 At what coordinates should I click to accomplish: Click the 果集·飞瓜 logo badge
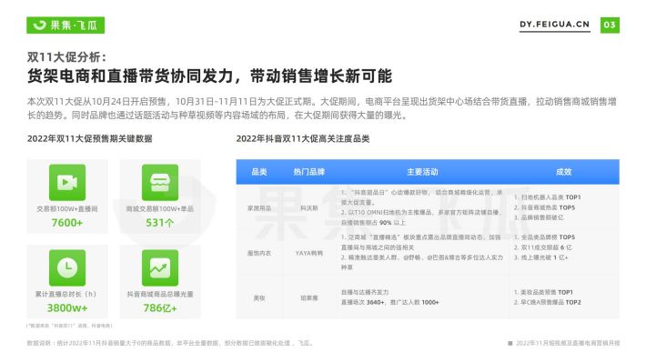tap(66, 25)
